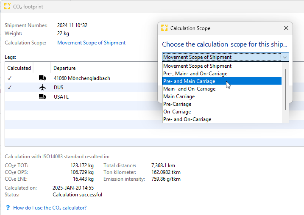Screen dimensions: 304x215
Task: Select the On-Carriage scope option
Action: tap(177, 112)
